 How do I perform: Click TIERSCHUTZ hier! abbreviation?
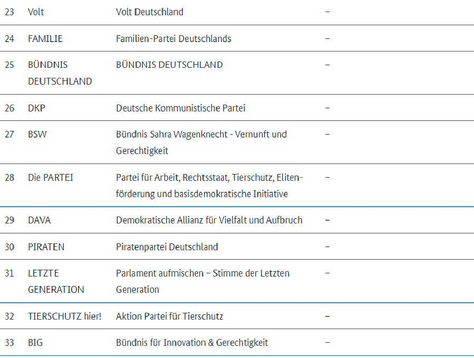pyautogui.click(x=65, y=316)
